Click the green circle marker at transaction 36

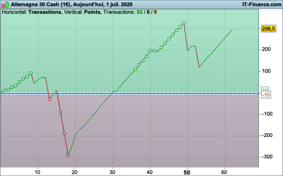click(136, 69)
